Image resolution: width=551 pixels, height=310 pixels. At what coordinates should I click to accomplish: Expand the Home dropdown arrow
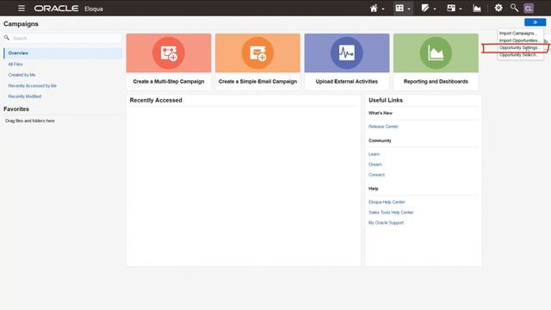click(383, 9)
